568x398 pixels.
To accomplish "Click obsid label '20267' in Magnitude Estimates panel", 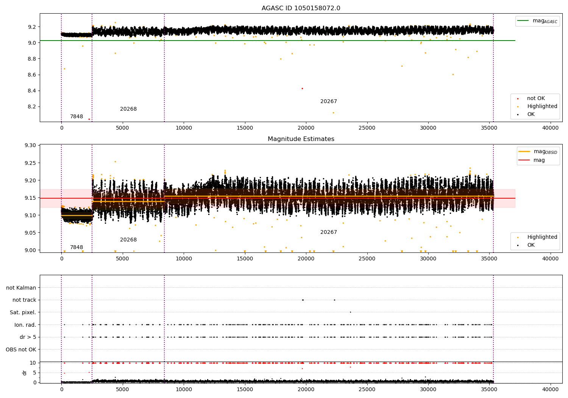I will (329, 232).
